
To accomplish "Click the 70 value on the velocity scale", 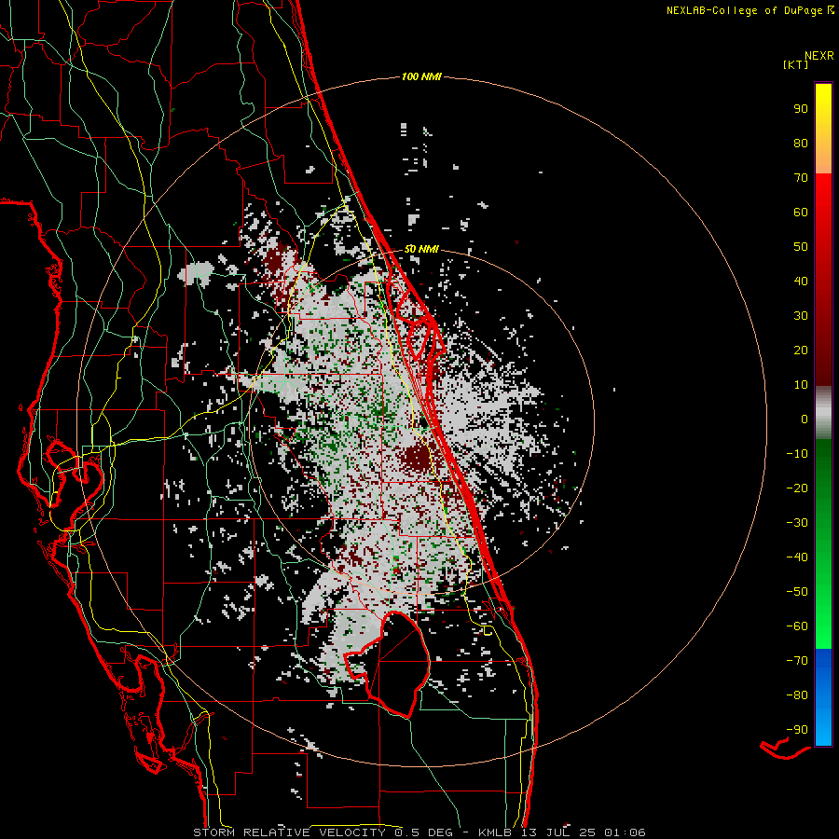I will 801,178.
